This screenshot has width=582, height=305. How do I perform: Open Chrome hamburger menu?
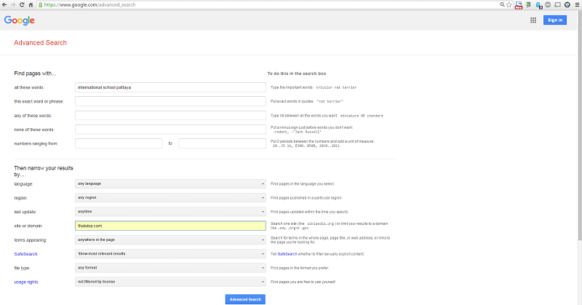(x=576, y=4)
